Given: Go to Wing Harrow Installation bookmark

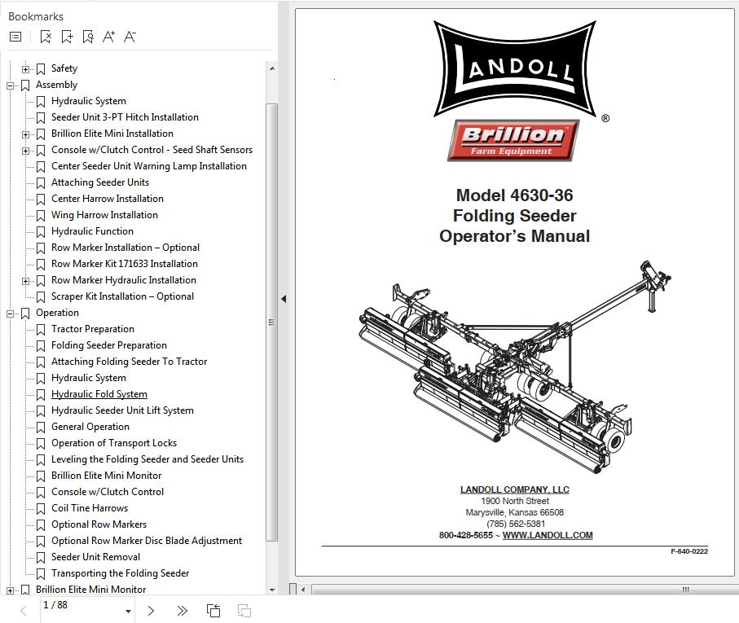Looking at the screenshot, I should [104, 215].
